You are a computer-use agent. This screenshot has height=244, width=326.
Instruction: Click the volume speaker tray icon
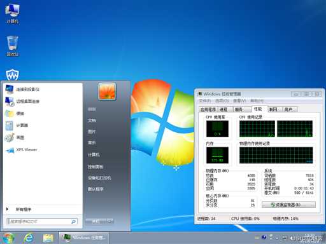[292, 238]
